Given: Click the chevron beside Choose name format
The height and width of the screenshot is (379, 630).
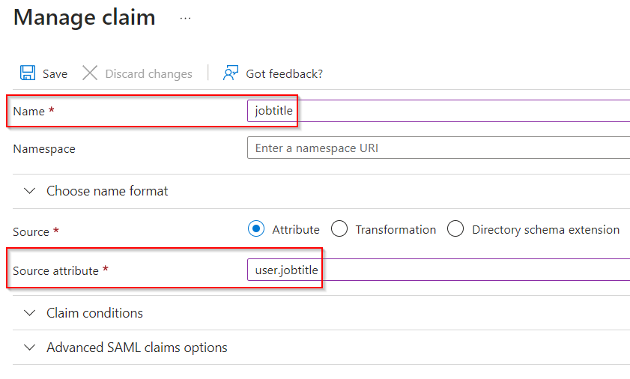Looking at the screenshot, I should coord(30,191).
